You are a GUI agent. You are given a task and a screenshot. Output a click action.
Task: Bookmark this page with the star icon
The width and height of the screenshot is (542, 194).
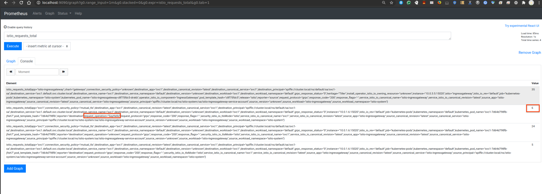391,3
